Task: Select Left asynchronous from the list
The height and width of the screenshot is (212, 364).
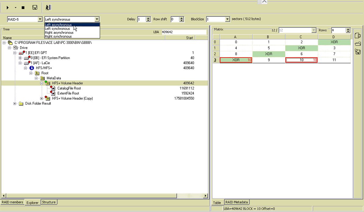Action: coord(72,25)
